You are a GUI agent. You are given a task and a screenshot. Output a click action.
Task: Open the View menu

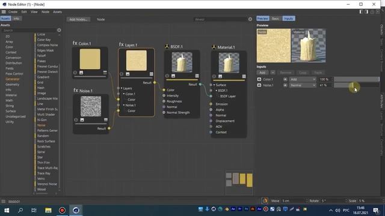[x=34, y=12]
